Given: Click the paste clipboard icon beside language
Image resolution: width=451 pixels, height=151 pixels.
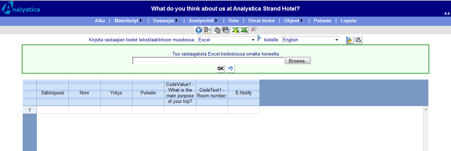Looking at the screenshot, I should 358,40.
